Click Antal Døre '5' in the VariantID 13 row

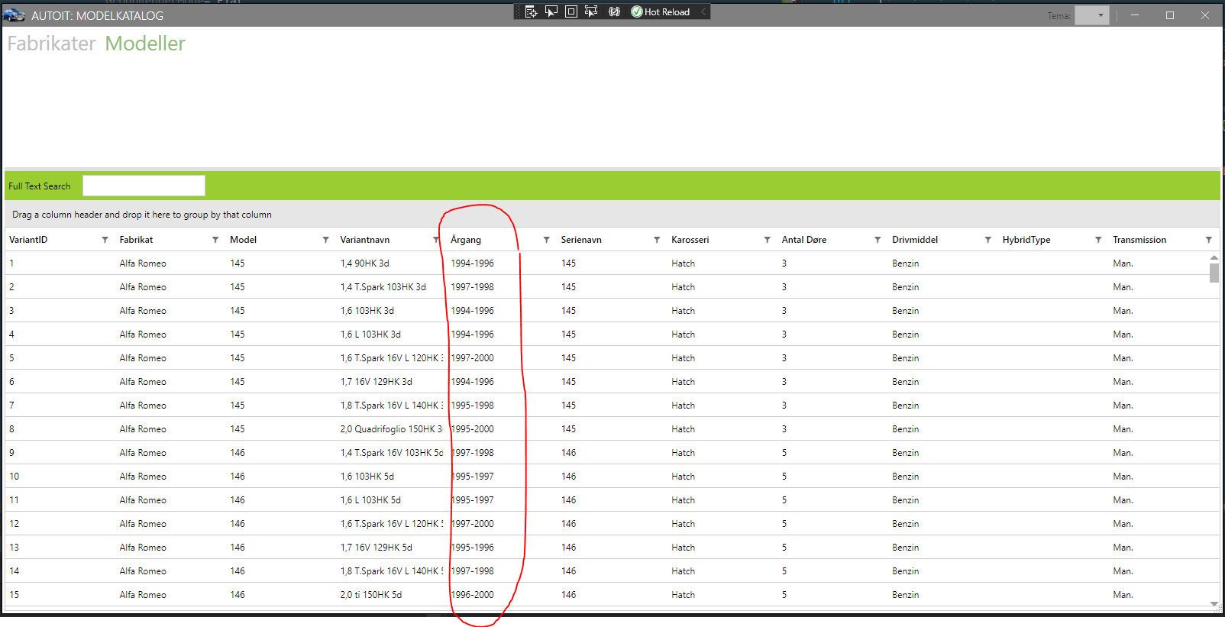pyautogui.click(x=784, y=548)
